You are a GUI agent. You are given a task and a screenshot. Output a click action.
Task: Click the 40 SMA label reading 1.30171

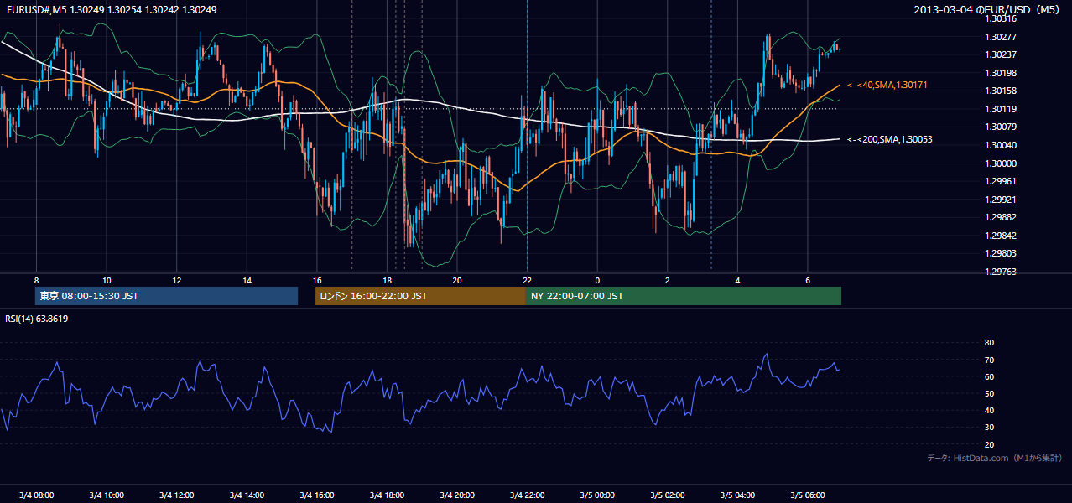888,86
